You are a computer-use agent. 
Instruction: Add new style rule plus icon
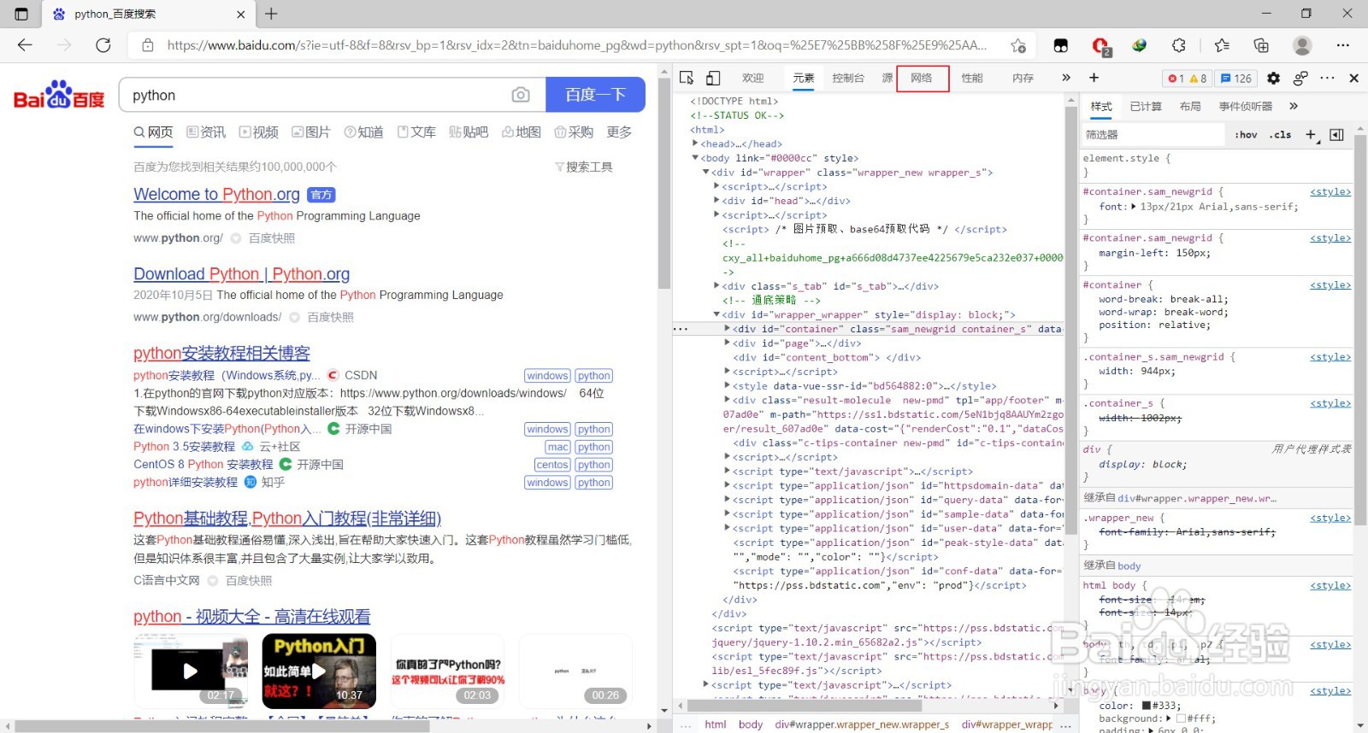[x=1312, y=135]
